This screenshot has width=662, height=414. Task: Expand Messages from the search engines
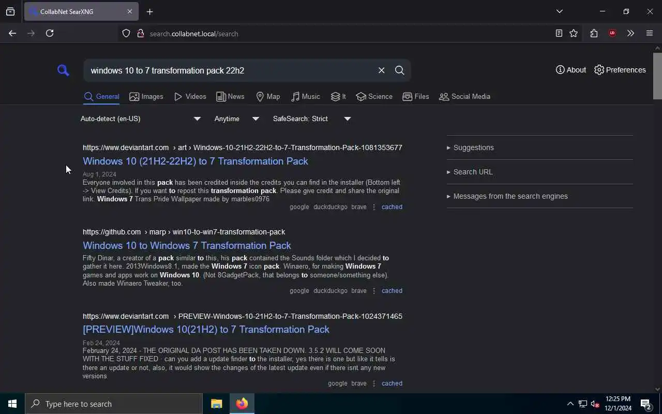coord(539,196)
